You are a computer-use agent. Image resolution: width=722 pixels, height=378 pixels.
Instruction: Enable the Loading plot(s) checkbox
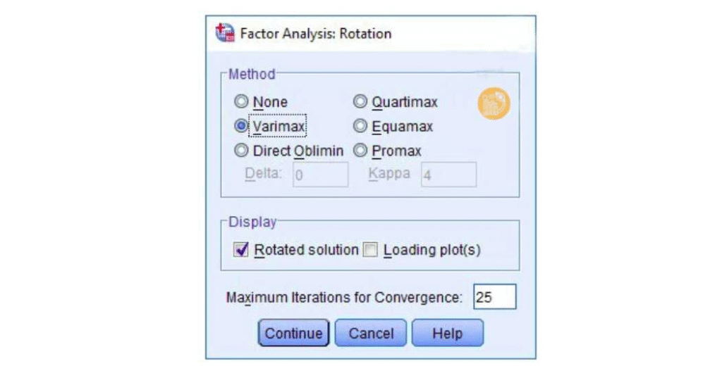pyautogui.click(x=370, y=250)
